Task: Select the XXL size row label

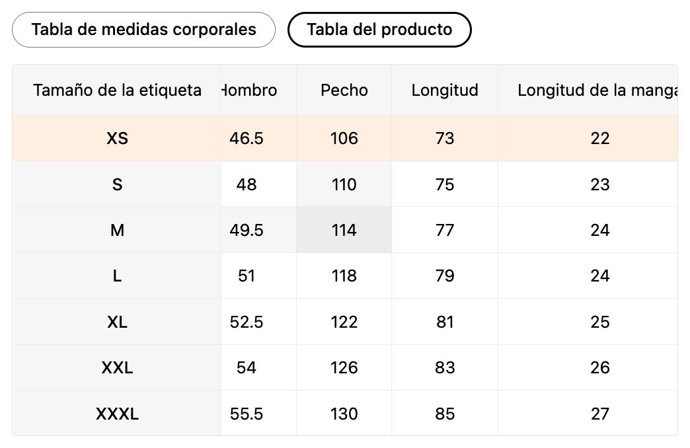Action: (x=117, y=367)
